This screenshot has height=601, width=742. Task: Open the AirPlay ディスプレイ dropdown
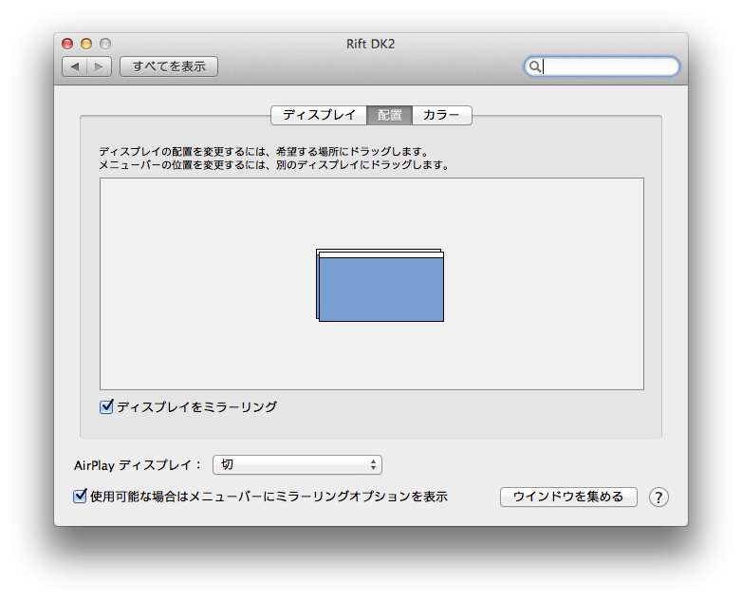[297, 465]
